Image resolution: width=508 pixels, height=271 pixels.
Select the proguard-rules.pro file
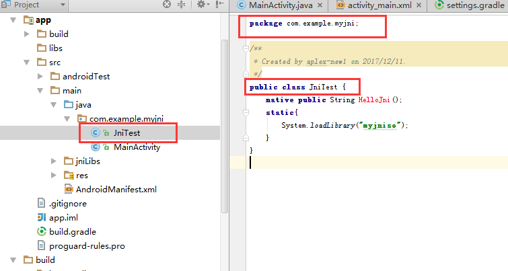[87, 246]
